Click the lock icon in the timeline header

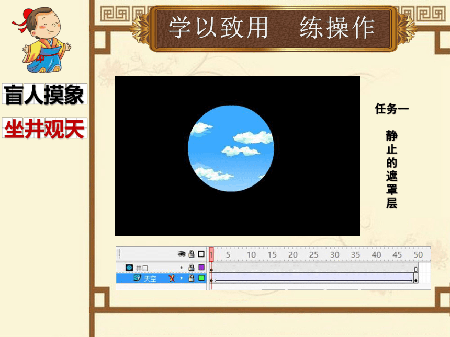point(192,254)
